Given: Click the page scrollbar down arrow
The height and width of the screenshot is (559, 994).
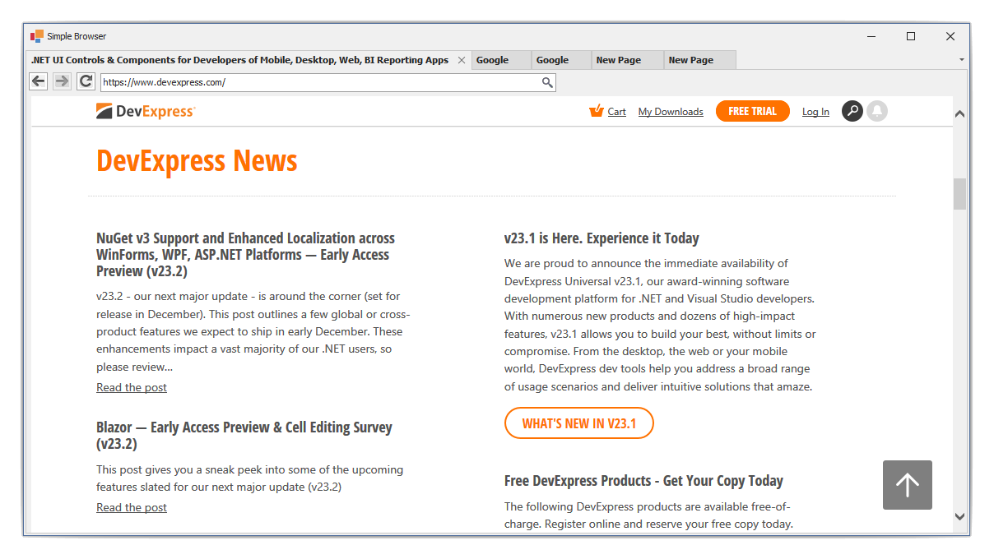Looking at the screenshot, I should (x=959, y=516).
